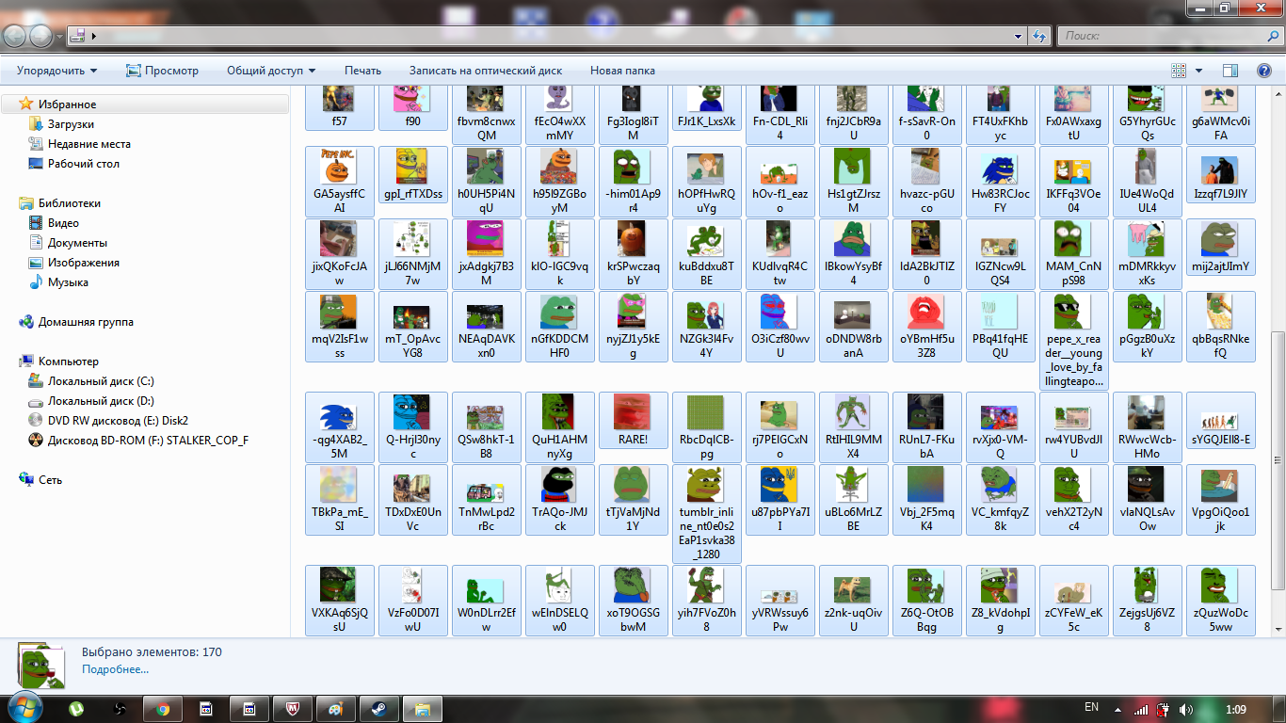The height and width of the screenshot is (723, 1286).
Task: Select the RbcDqlCB-pg thumbnail
Action: click(x=706, y=426)
